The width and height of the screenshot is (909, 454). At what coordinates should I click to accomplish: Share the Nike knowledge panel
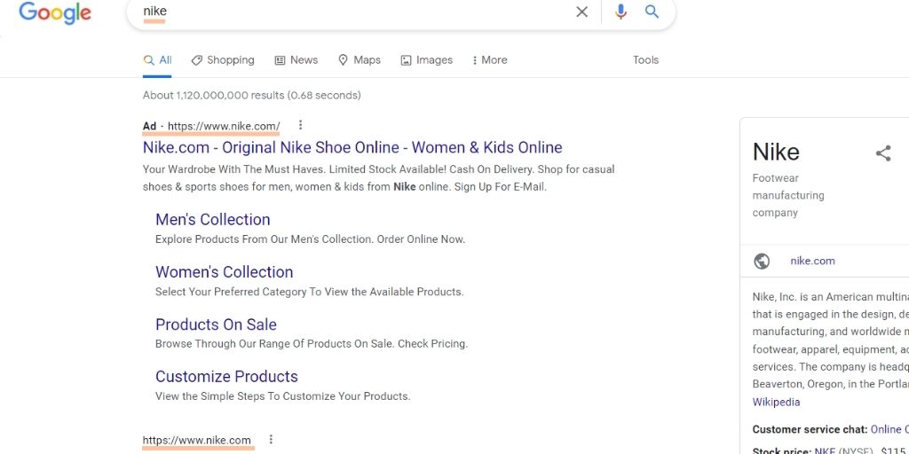[883, 153]
